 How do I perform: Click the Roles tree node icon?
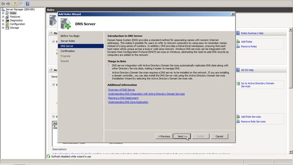[x=7, y=13]
